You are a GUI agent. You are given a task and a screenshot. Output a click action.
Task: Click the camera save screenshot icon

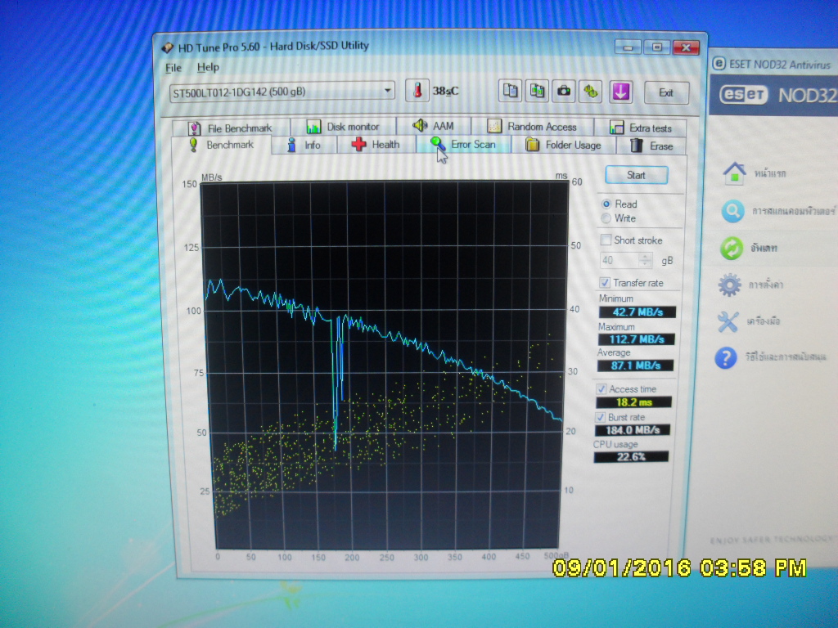click(x=564, y=92)
